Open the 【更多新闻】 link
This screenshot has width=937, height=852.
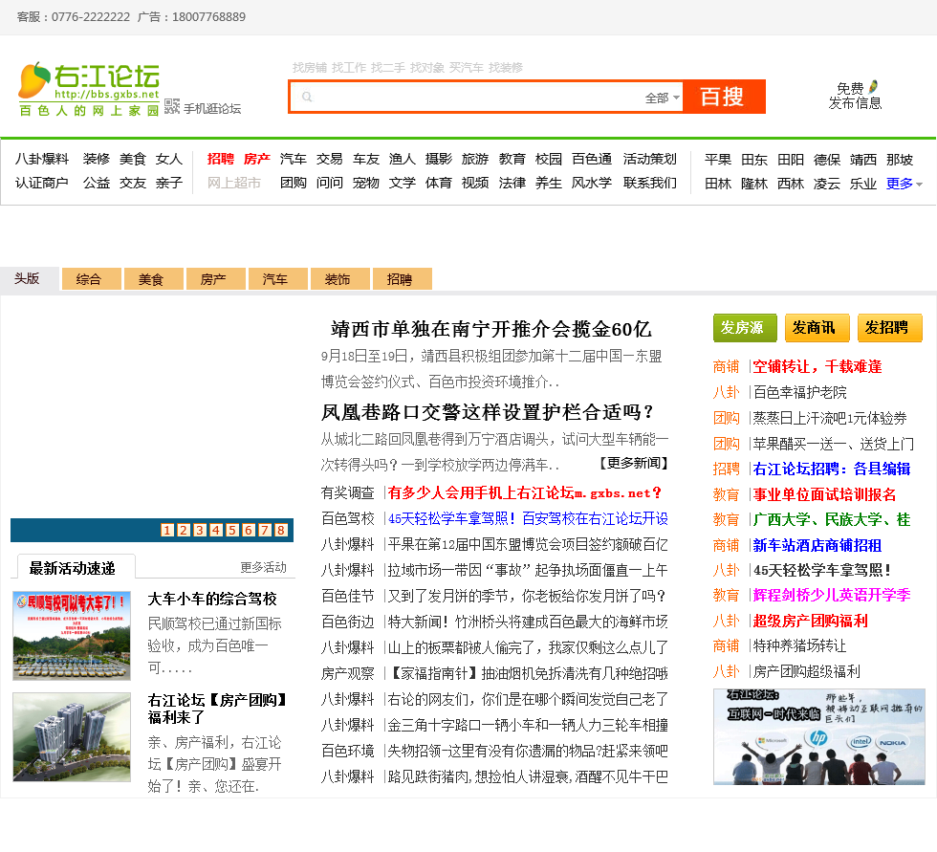pyautogui.click(x=633, y=463)
